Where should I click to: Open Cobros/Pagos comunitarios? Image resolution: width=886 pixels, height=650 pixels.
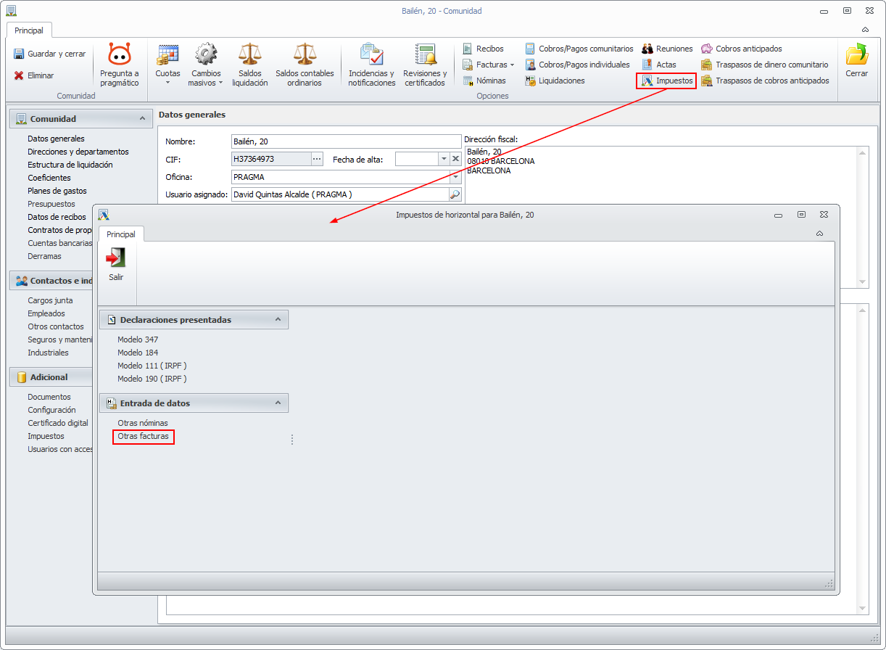click(x=579, y=49)
